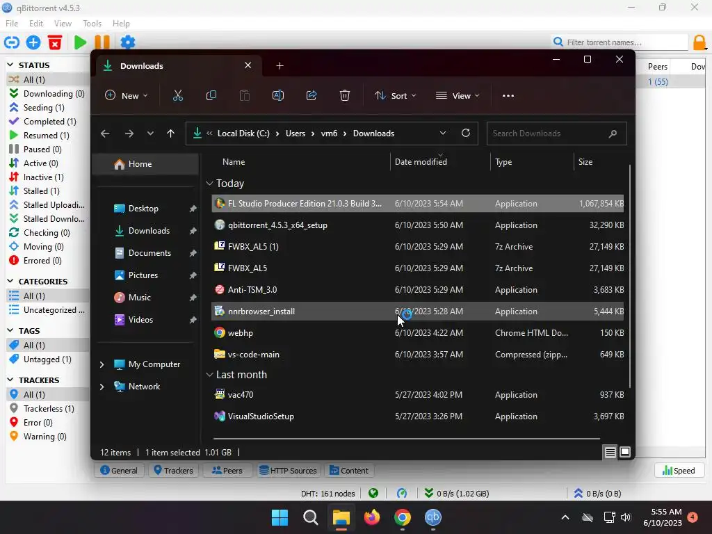
Task: Switch to the Peers tab at bottom
Action: 227,471
